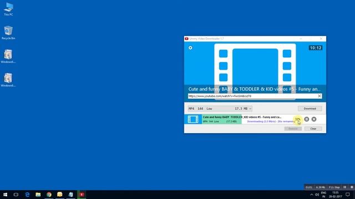Click the 10:12 video duration badge
The height and width of the screenshot is (199, 355).
(x=316, y=48)
